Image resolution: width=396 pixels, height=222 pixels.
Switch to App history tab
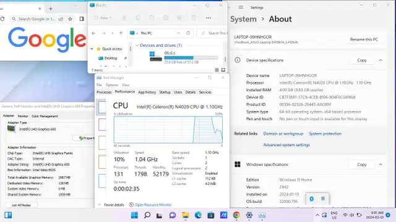[x=147, y=92]
